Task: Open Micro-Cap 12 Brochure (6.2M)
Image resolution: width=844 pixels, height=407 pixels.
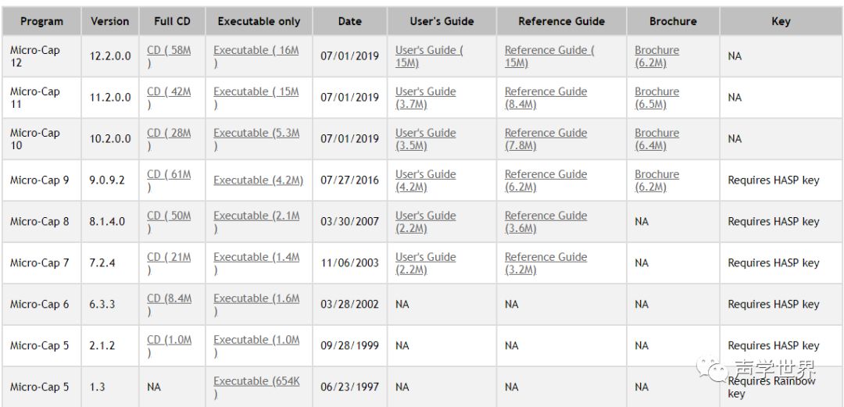Action: 656,51
